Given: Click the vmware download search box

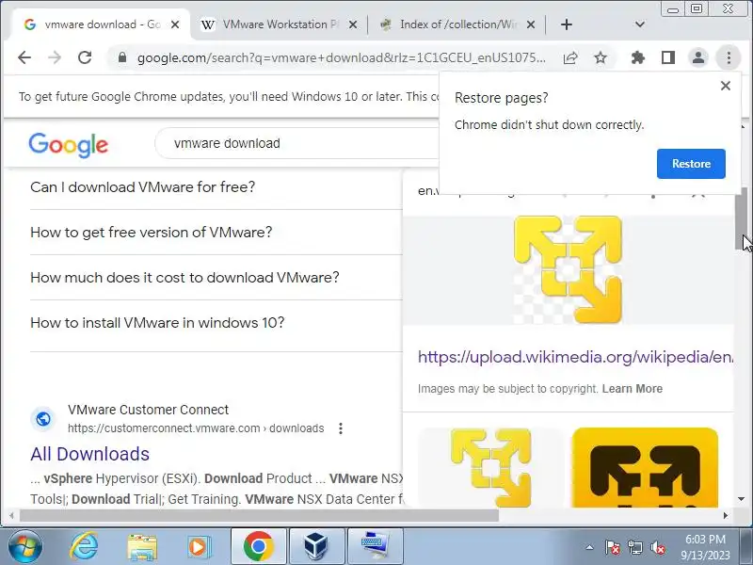Looking at the screenshot, I should click(x=297, y=143).
